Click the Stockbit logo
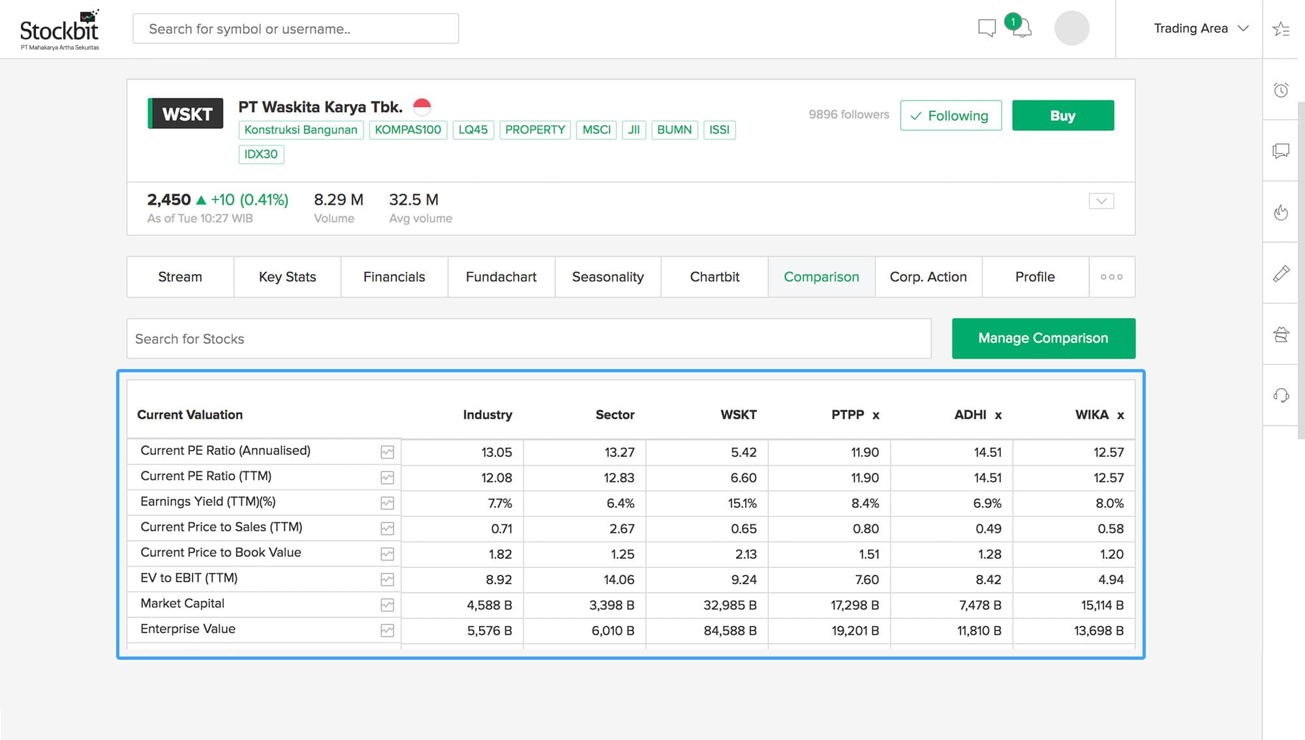 (x=59, y=30)
